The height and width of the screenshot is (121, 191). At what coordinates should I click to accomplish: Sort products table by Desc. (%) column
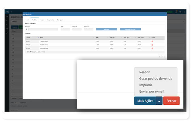[130, 38]
